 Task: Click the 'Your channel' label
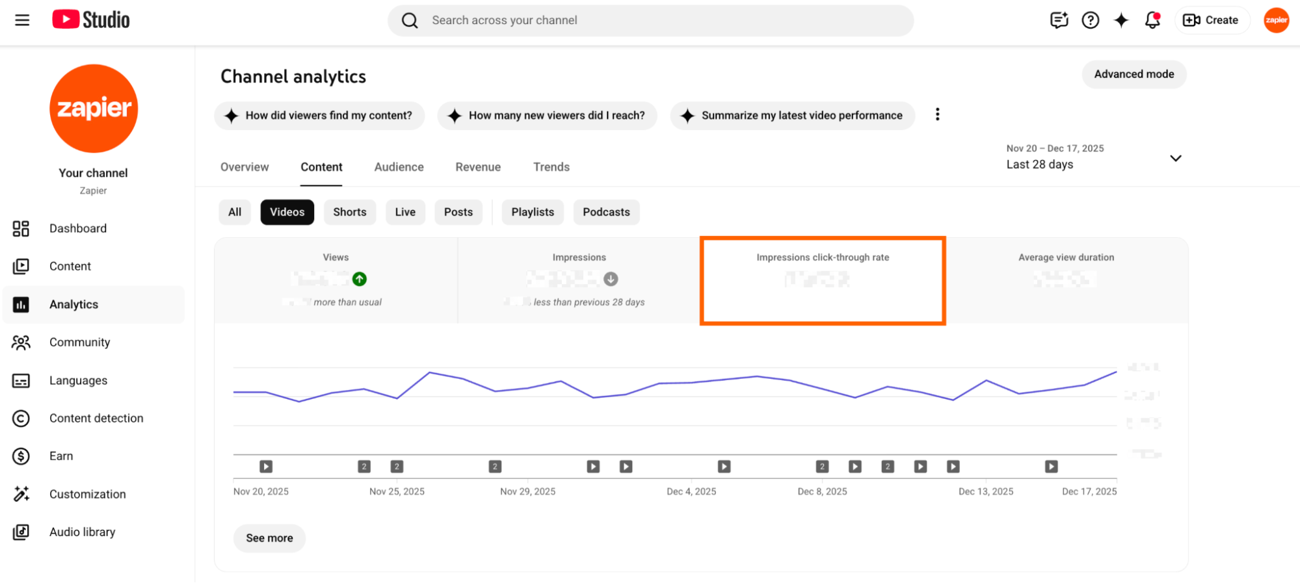click(93, 173)
